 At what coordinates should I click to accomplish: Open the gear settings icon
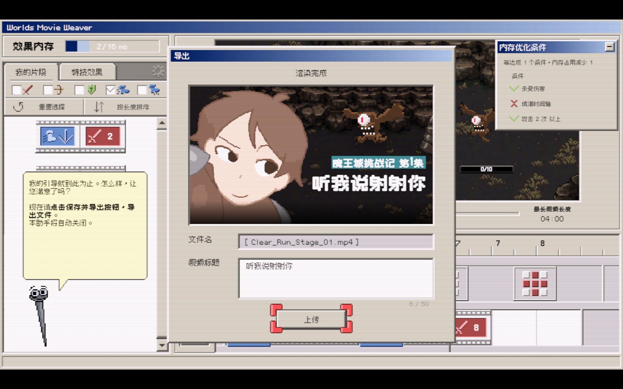coord(158,71)
